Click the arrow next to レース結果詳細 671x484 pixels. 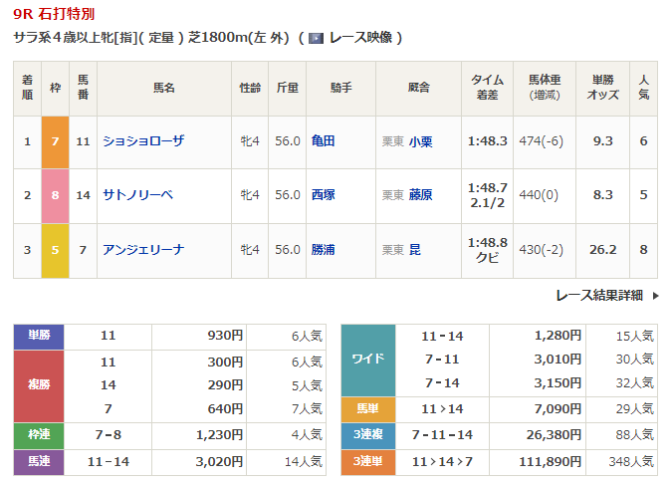click(x=655, y=295)
